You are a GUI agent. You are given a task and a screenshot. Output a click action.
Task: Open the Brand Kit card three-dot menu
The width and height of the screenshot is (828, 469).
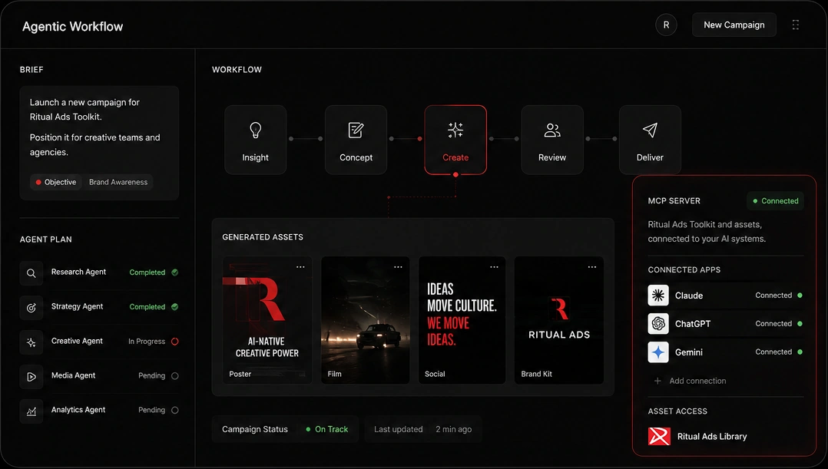coord(592,267)
